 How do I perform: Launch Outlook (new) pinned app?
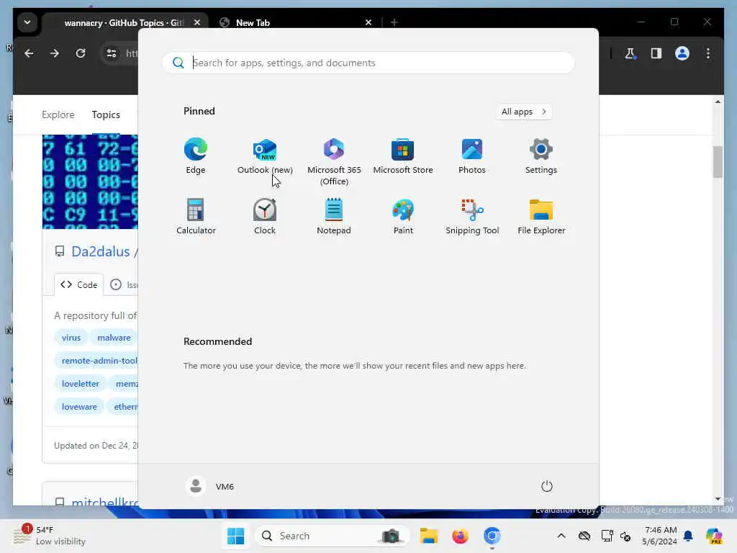(x=265, y=156)
